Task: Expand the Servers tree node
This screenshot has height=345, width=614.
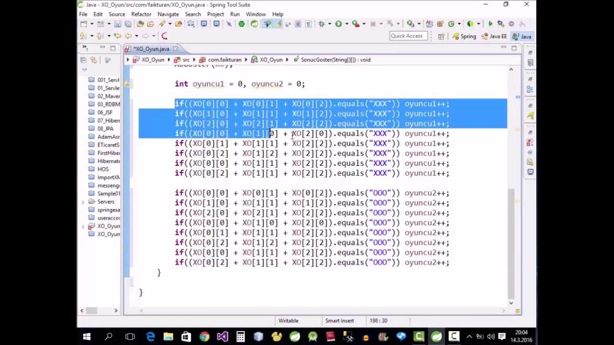Action: pos(83,202)
